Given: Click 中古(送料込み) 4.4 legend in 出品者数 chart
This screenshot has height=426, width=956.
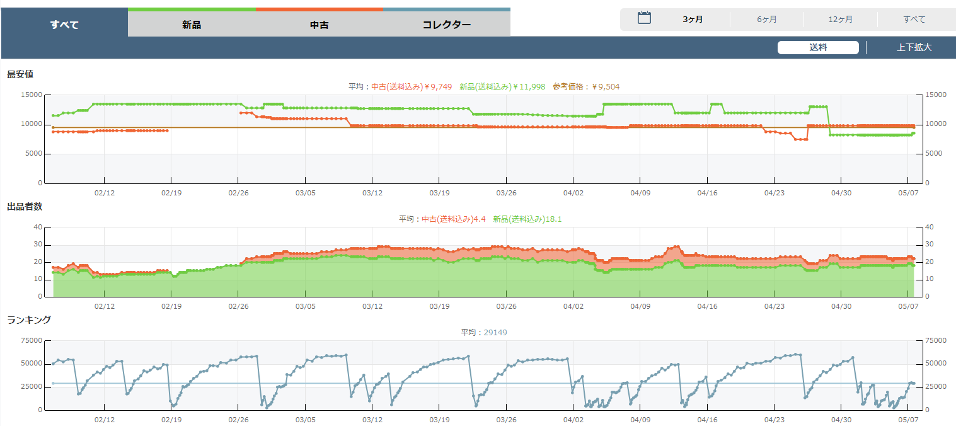Looking at the screenshot, I should (453, 219).
